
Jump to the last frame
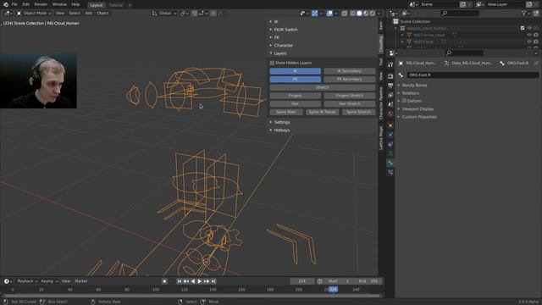point(213,281)
